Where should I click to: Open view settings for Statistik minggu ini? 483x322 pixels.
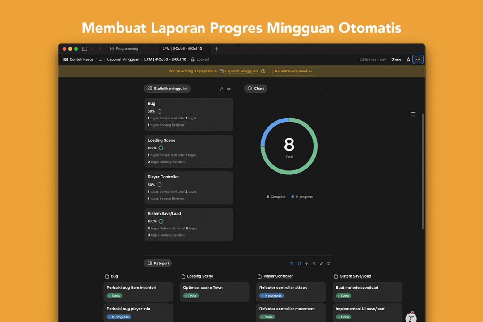point(229,89)
